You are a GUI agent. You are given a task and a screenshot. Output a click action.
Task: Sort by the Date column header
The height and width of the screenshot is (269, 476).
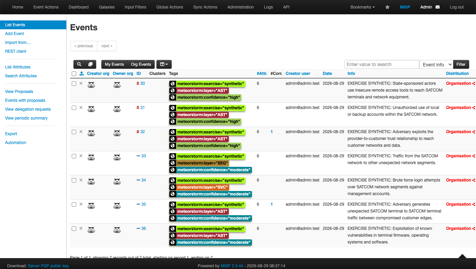[327, 74]
